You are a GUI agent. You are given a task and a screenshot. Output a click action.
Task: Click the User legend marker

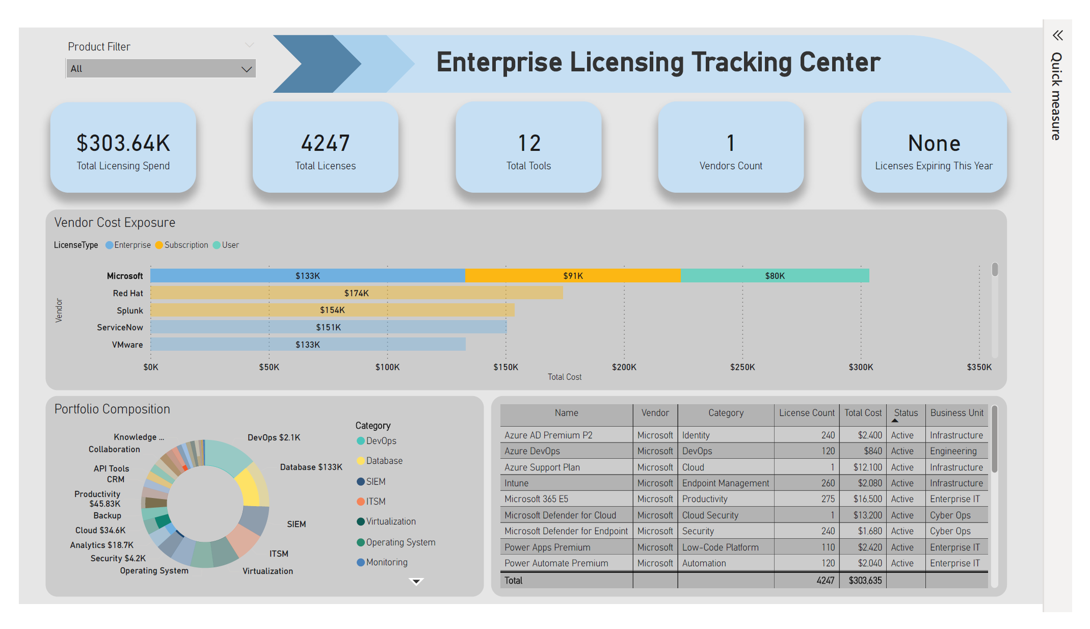[217, 245]
